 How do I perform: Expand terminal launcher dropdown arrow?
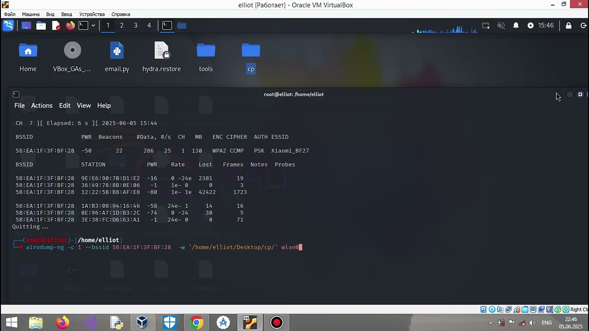click(93, 25)
